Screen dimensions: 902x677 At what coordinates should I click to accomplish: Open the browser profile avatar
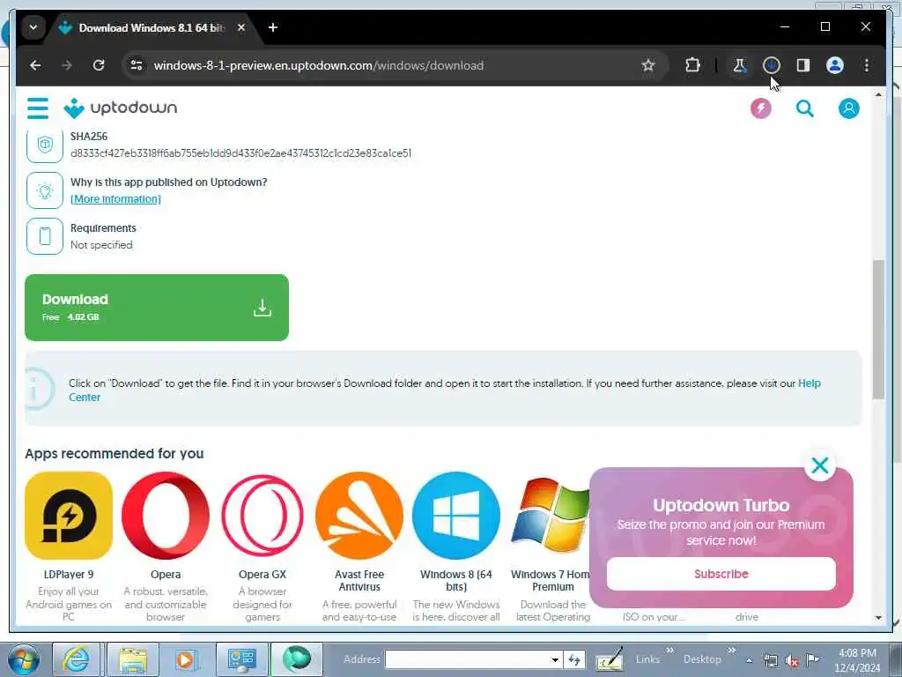[835, 65]
